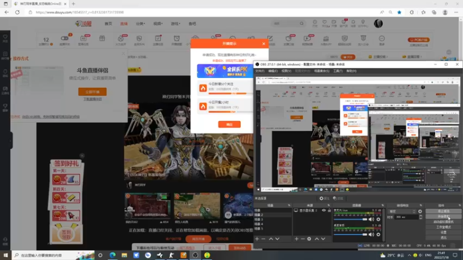
Task: Go to Douyu 首页 nav item
Action: pyautogui.click(x=108, y=24)
